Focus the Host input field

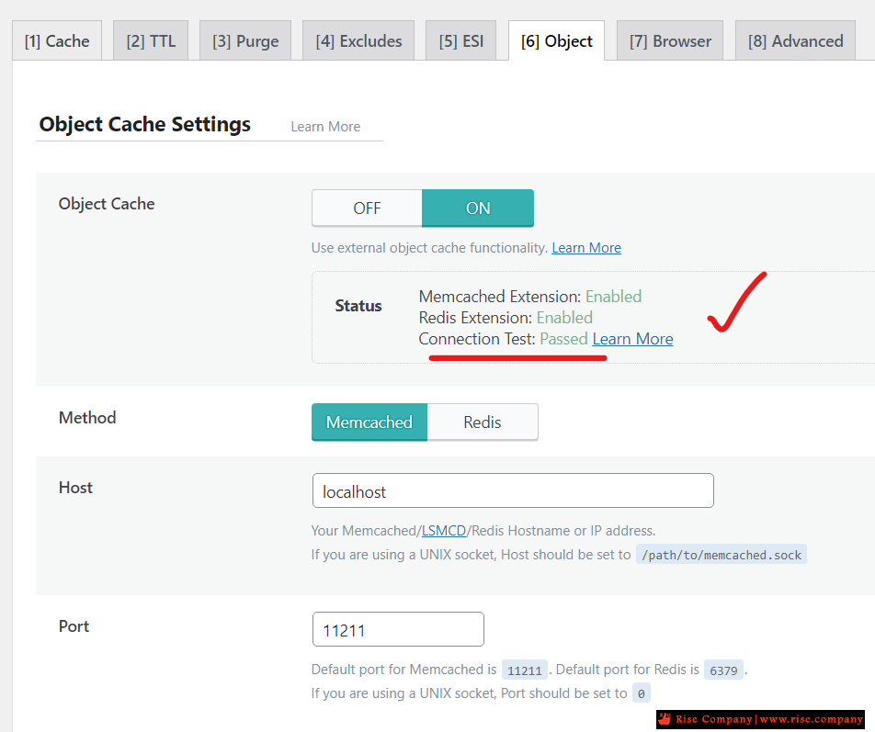pyautogui.click(x=513, y=490)
